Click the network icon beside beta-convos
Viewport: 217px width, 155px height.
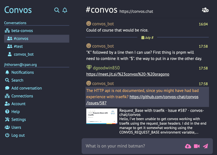[x=7, y=30]
